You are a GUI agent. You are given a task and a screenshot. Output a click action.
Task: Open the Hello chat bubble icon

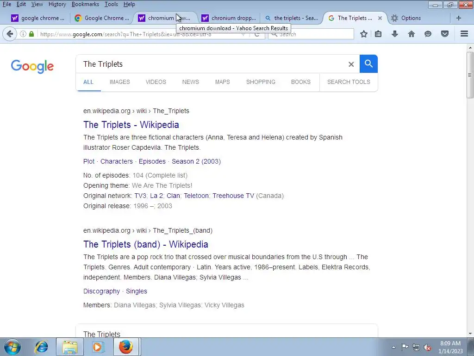point(428,34)
